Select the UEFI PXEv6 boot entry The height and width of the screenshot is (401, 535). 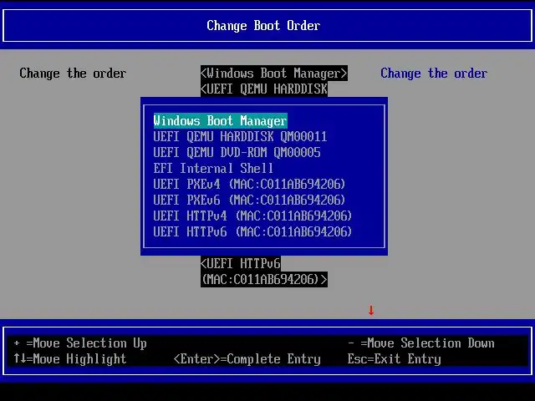pyautogui.click(x=249, y=200)
